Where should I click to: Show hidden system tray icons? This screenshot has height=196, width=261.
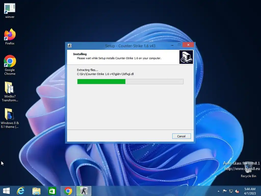218,191
